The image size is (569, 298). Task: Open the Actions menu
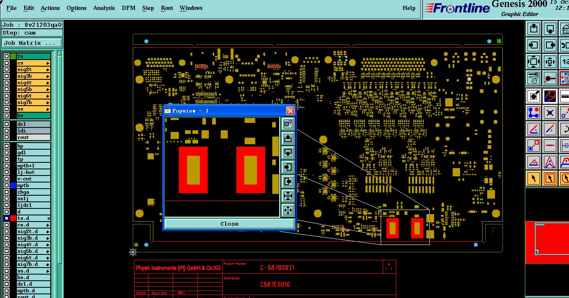click(x=50, y=8)
